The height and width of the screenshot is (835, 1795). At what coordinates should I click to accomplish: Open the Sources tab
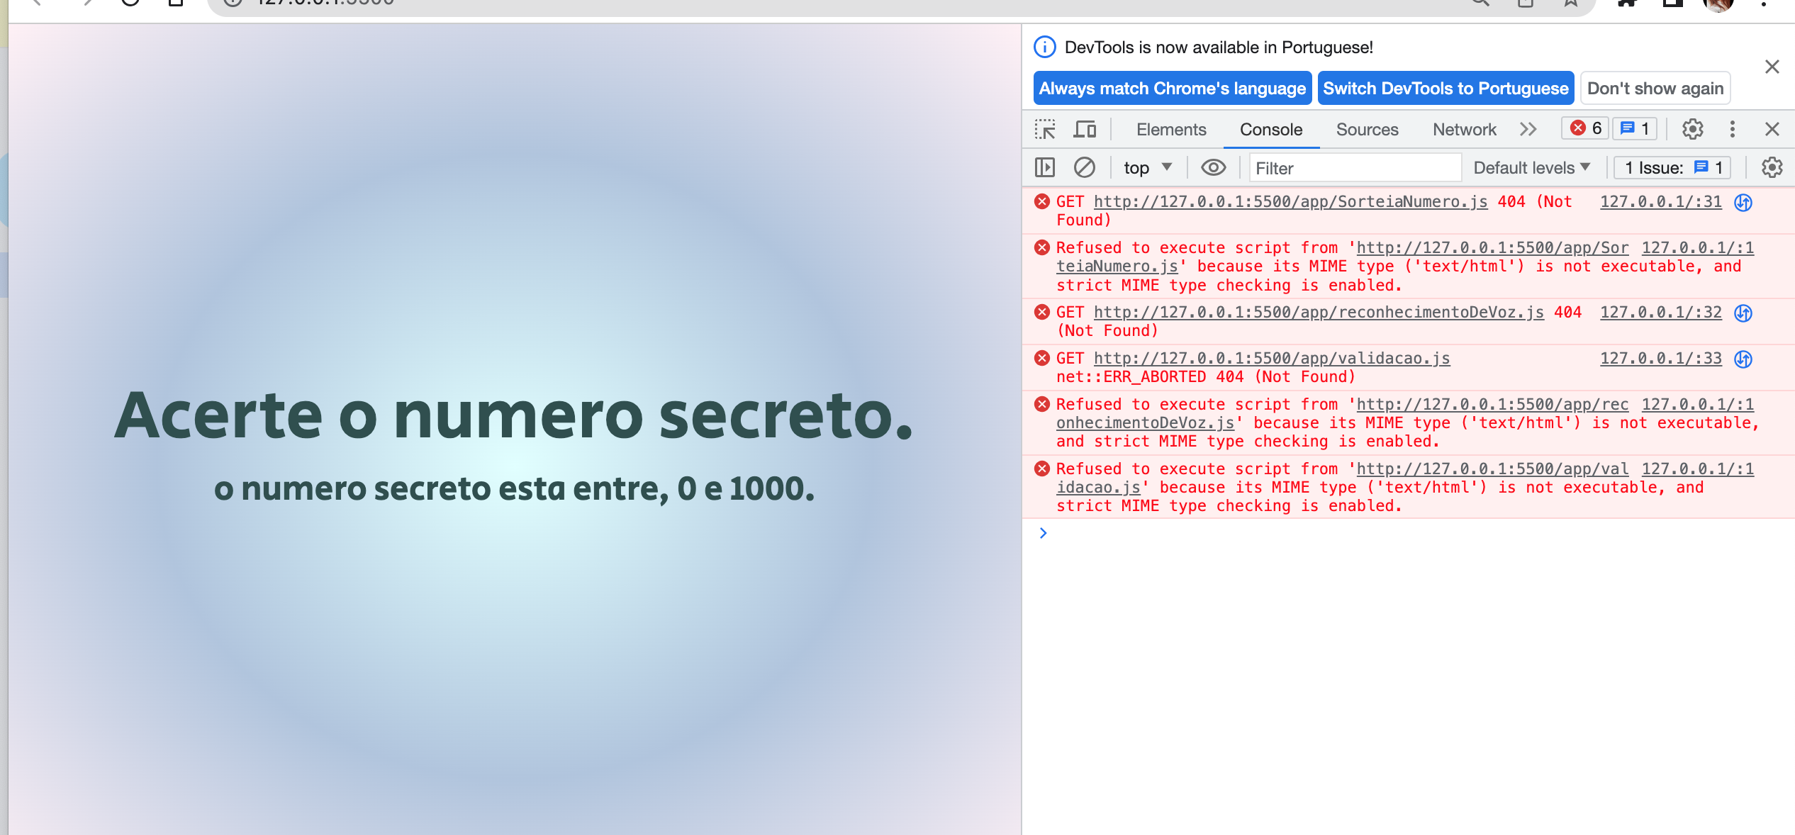tap(1367, 130)
